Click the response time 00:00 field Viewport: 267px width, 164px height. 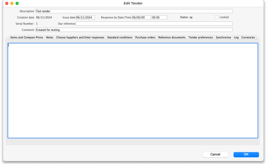click(x=159, y=17)
